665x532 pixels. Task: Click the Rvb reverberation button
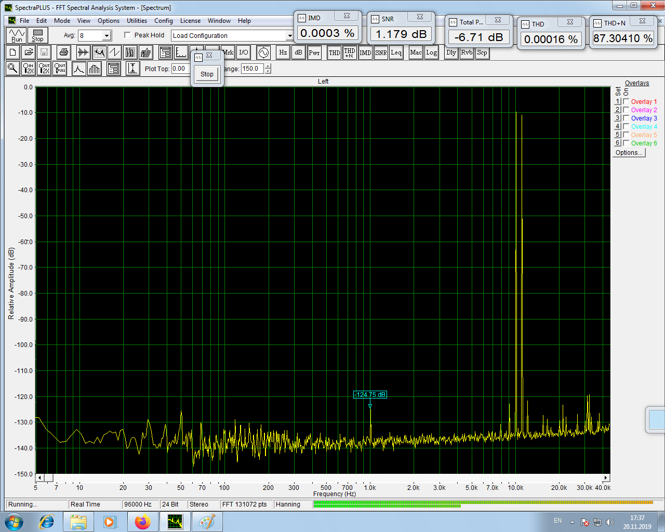tap(467, 52)
